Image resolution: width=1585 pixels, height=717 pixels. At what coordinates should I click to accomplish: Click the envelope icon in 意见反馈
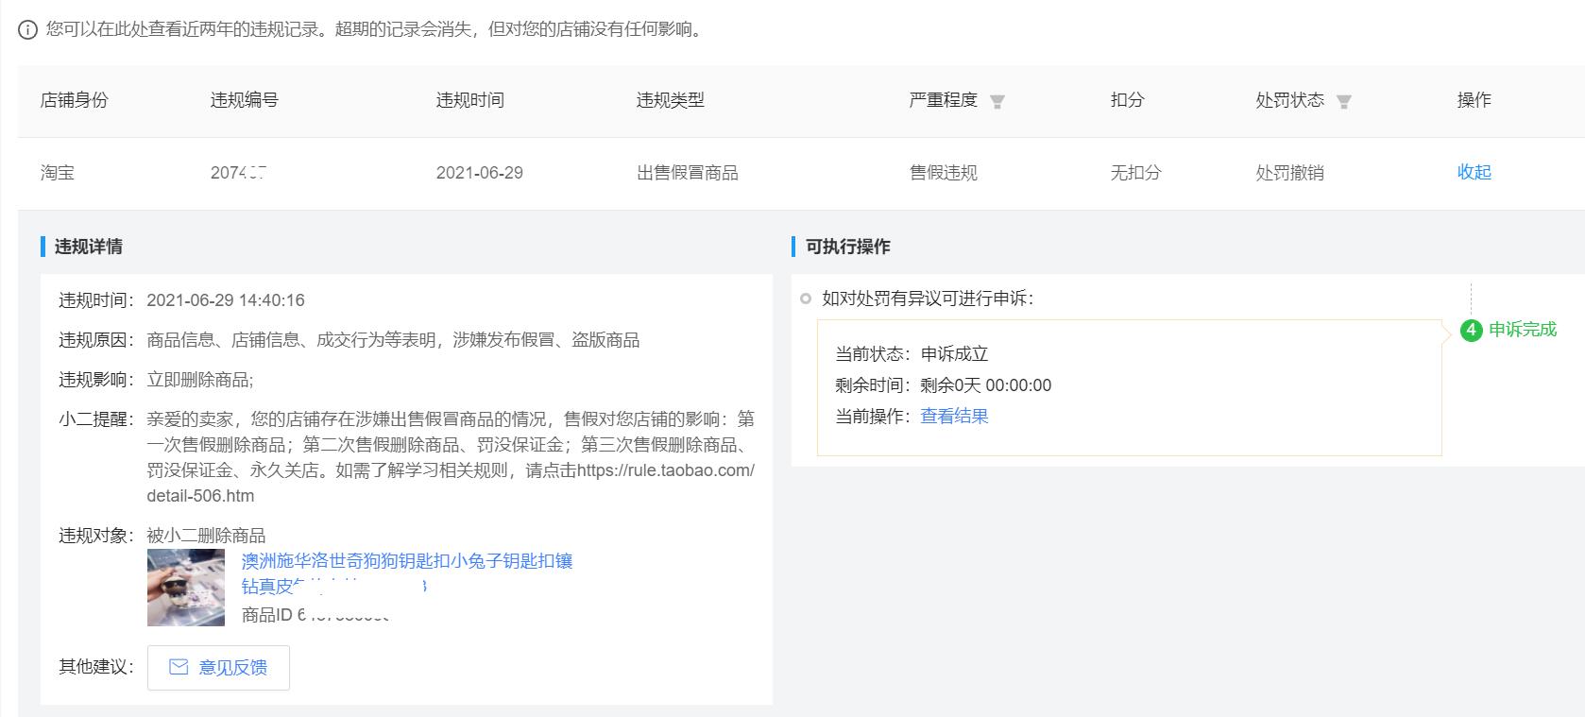point(179,667)
